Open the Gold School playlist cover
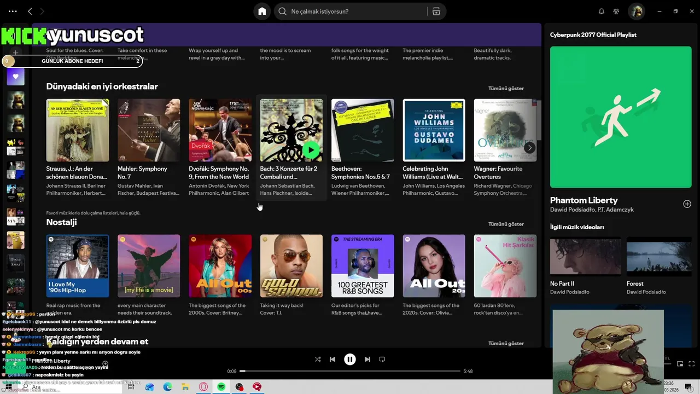 291,266
